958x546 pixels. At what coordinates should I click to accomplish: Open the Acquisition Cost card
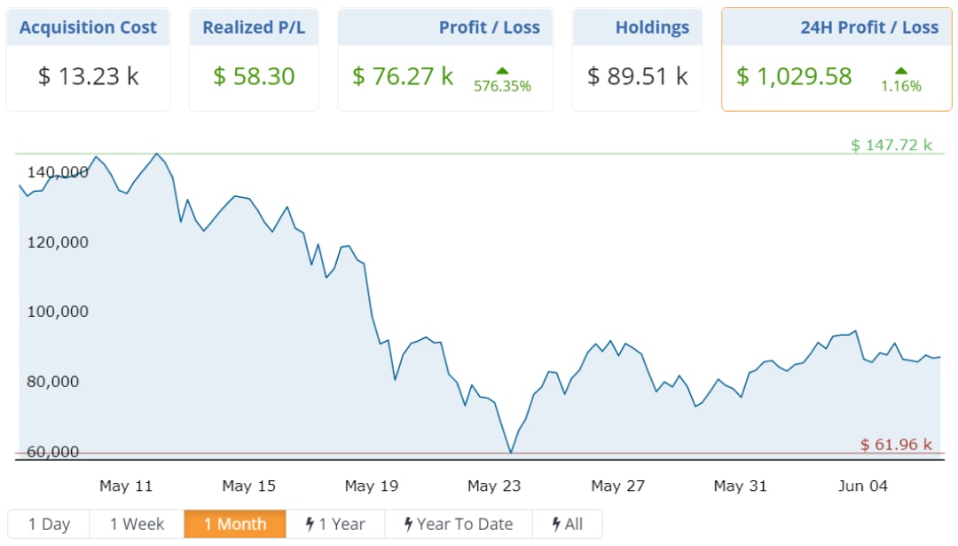coord(88,59)
